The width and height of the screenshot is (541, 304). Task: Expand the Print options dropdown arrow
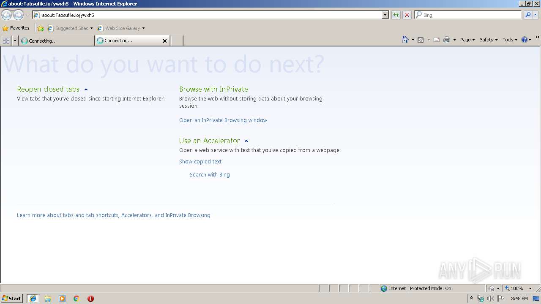click(454, 40)
